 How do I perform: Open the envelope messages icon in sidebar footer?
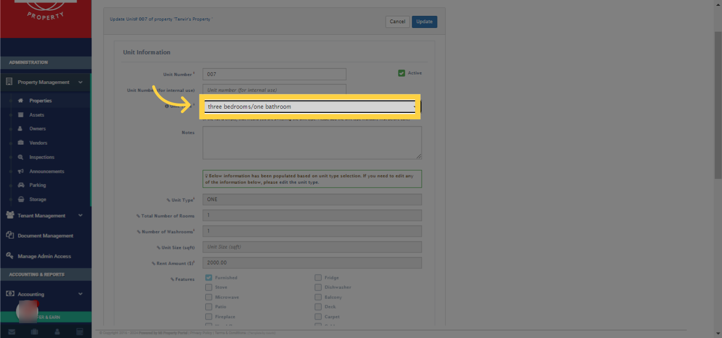(12, 332)
